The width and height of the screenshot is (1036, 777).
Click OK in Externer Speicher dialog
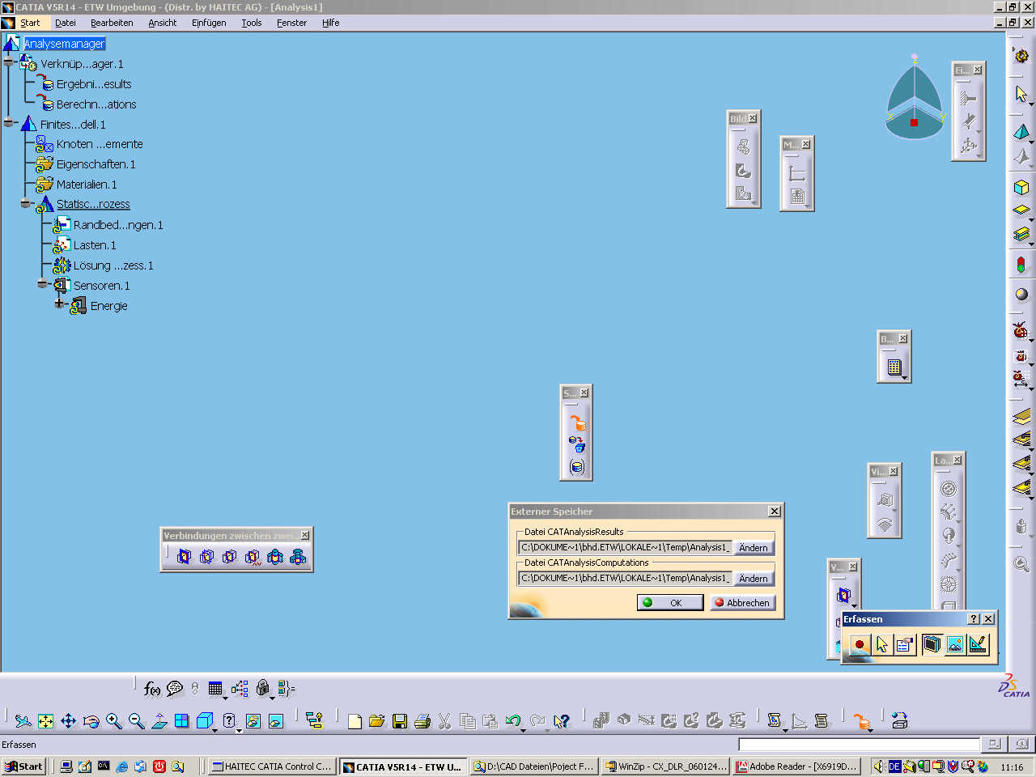click(669, 602)
